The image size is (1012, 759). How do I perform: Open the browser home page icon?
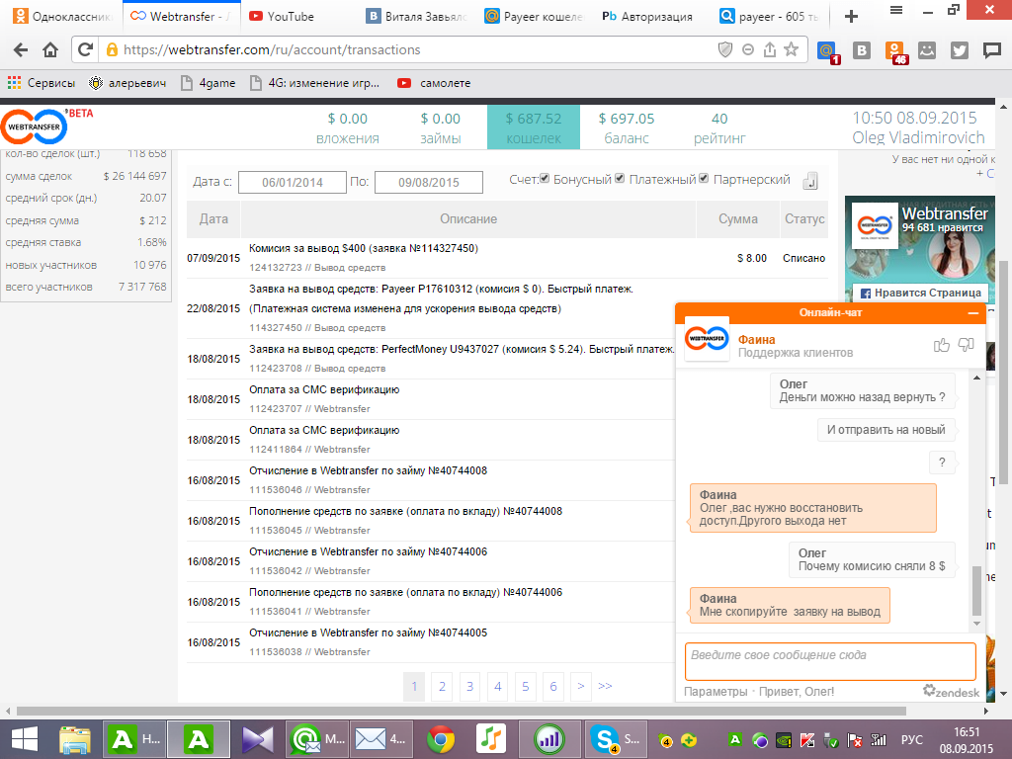click(50, 49)
